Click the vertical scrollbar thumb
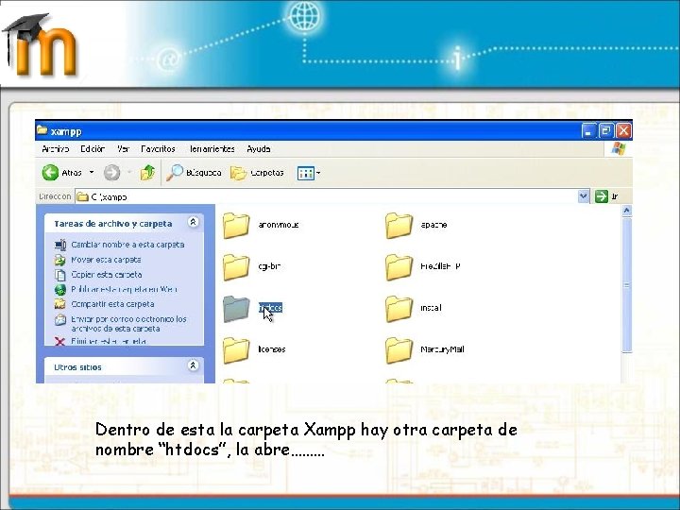680x510 pixels. tap(627, 285)
